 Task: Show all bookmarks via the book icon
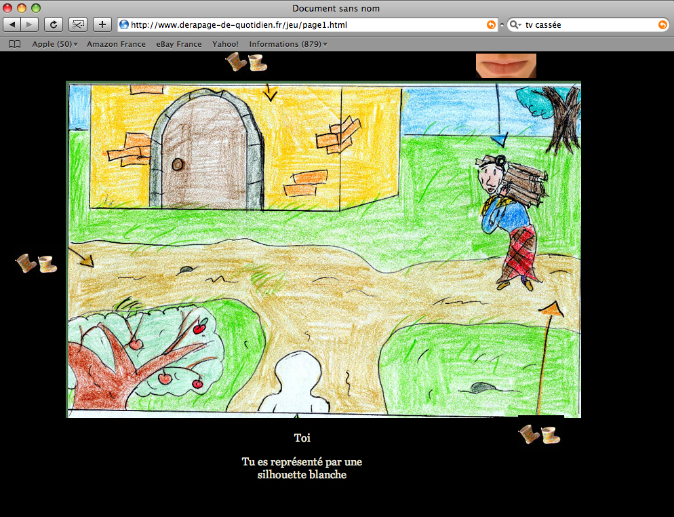point(14,44)
